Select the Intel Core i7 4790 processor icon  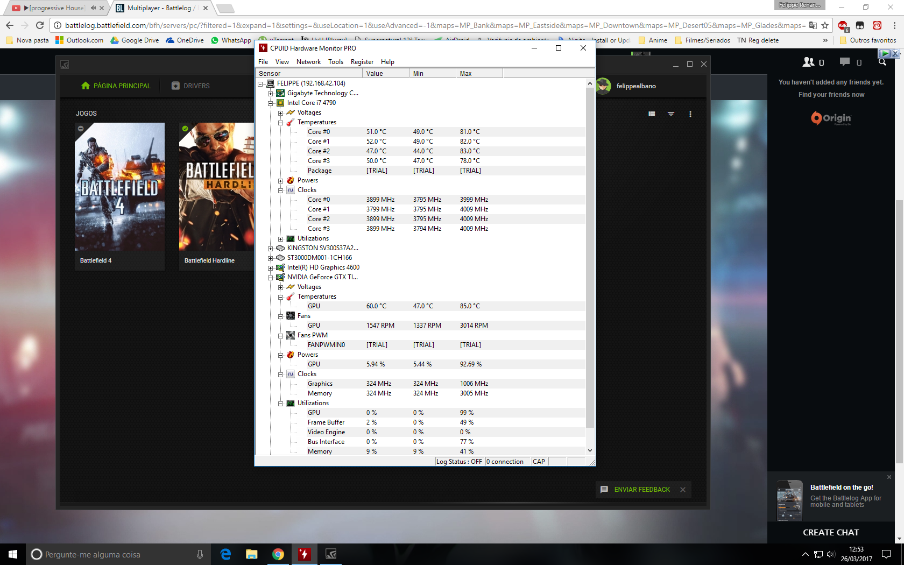280,103
